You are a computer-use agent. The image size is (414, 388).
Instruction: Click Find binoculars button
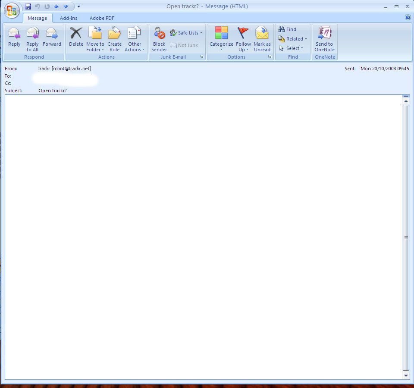click(287, 29)
